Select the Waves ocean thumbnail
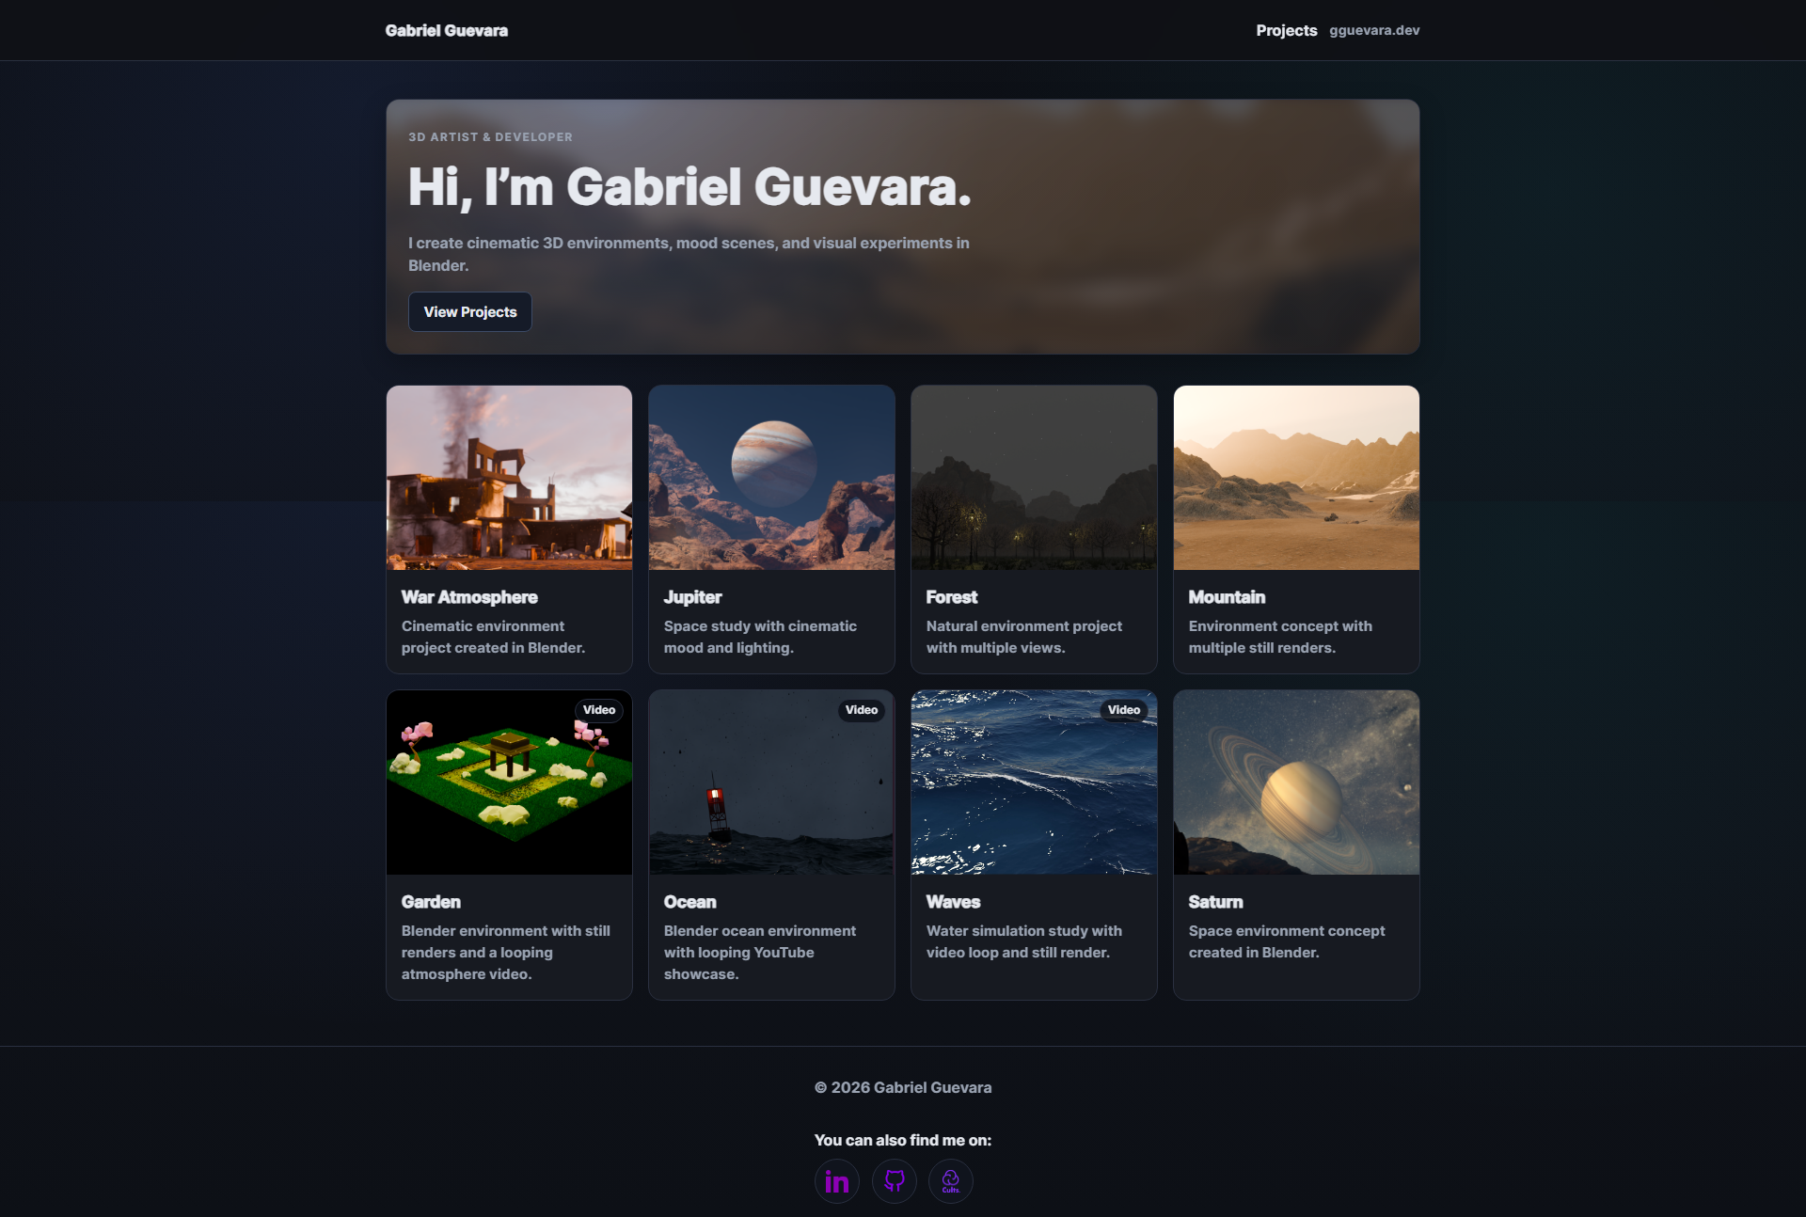The height and width of the screenshot is (1217, 1806). (x=1033, y=782)
